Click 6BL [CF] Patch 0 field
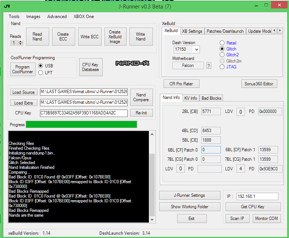Image resolution: width=289 pixels, height=238 pixels. coord(211,150)
